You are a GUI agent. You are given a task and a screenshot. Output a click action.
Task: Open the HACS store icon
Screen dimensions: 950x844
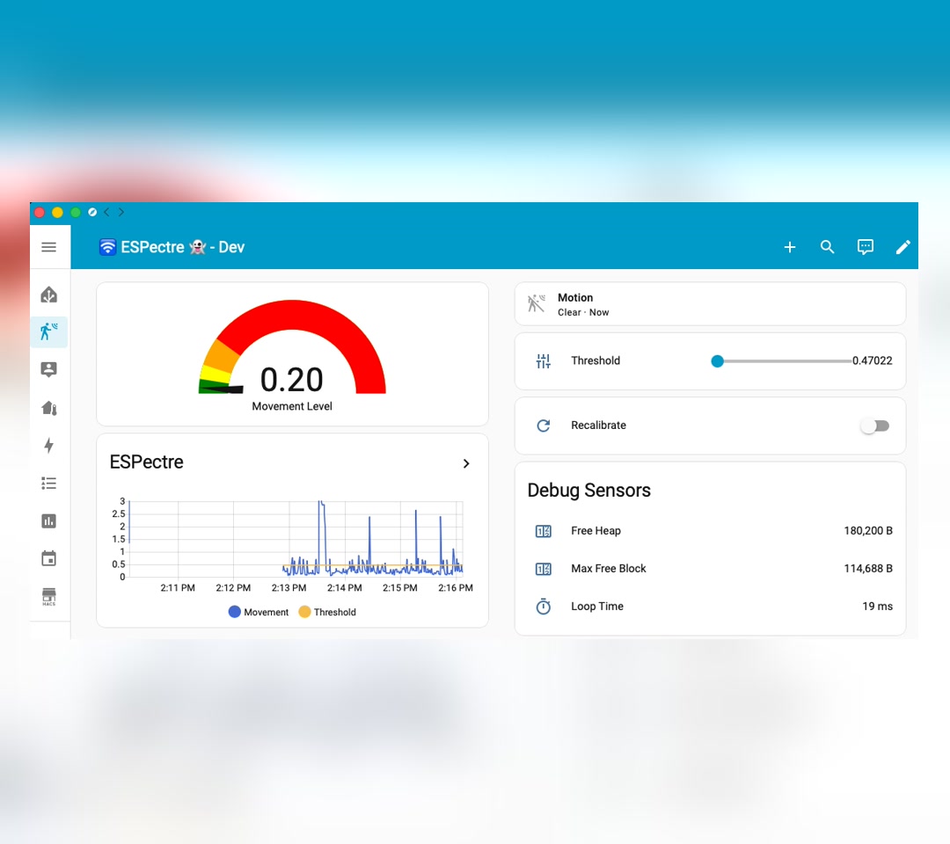click(49, 596)
